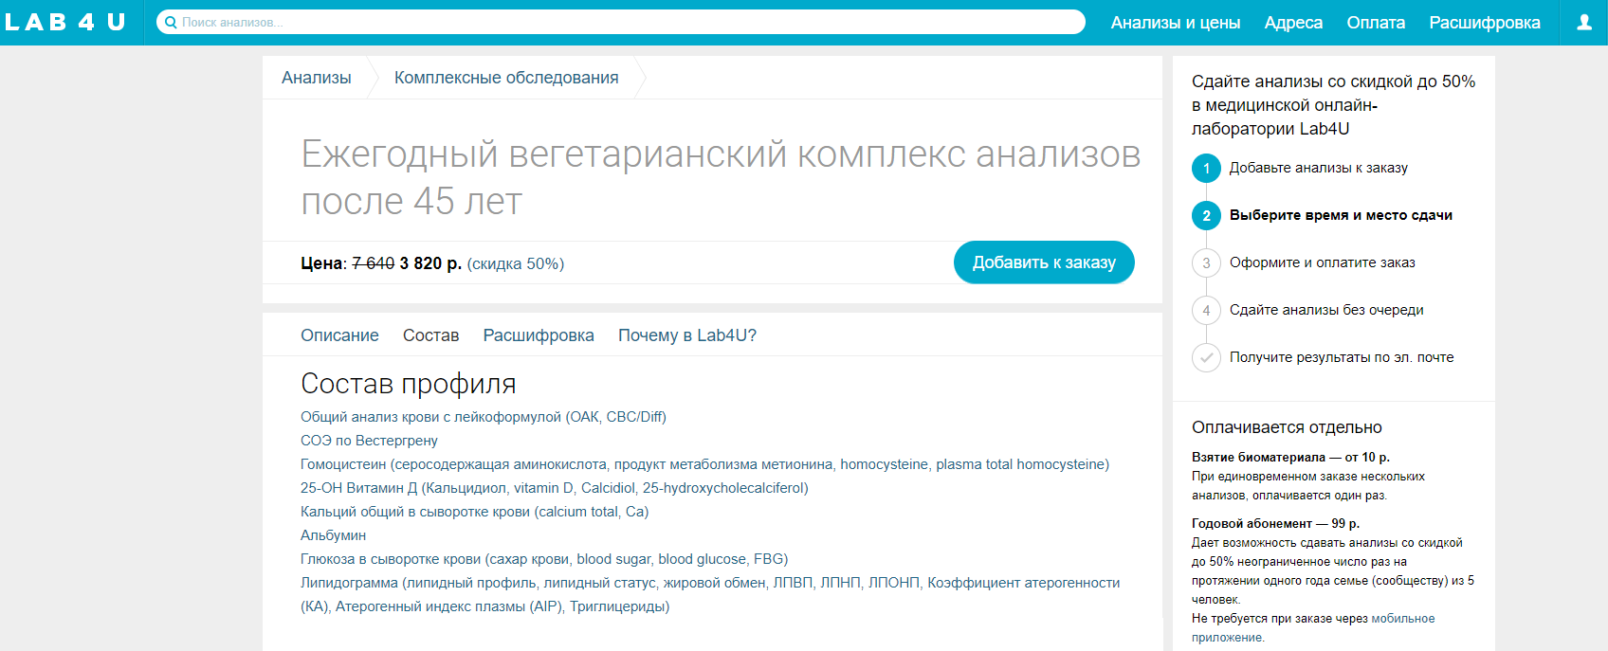The width and height of the screenshot is (1608, 651).
Task: Select the 'Состав' tab
Action: [430, 335]
